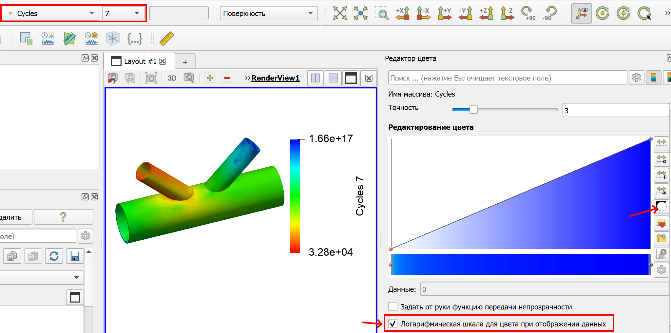Split the view vertically
Screen dimensions: 671x333
pyautogui.click(x=333, y=78)
